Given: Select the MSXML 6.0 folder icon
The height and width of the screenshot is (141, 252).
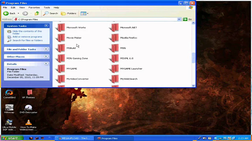Looking at the screenshot, I should pos(114,58).
